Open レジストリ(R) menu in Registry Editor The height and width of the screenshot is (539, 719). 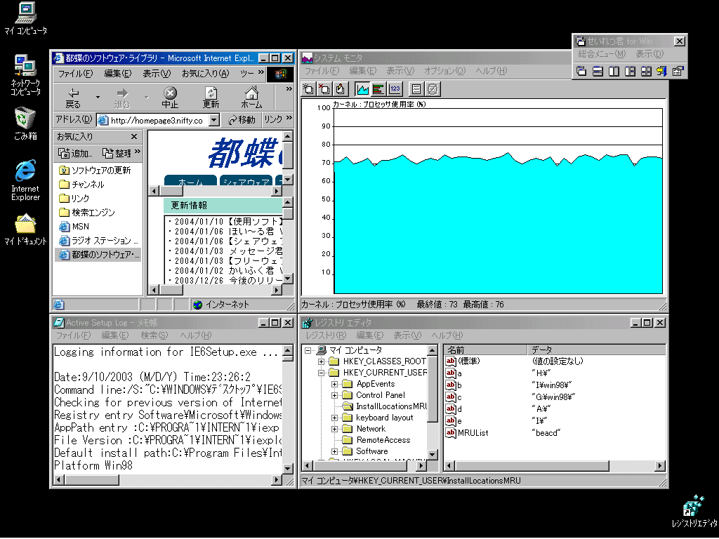coord(326,335)
